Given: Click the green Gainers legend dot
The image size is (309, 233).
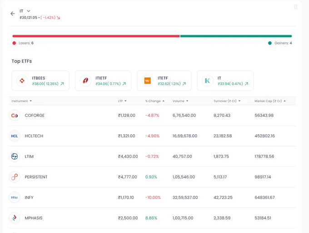Looking at the screenshot, I should (x=270, y=43).
